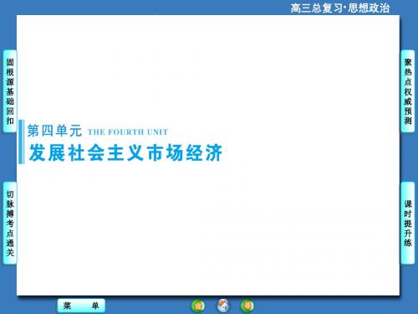Select the 发展社会主义市场经济 title
This screenshot has width=418, height=314.
click(125, 152)
